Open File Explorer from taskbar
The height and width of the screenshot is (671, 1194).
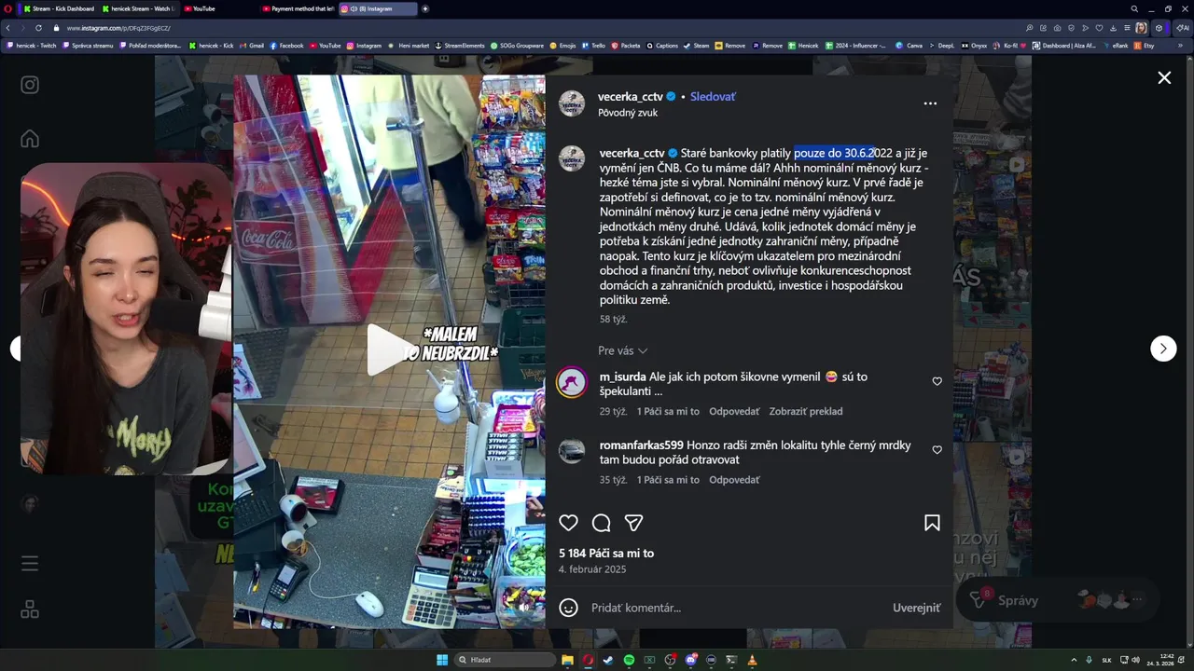[x=567, y=660]
